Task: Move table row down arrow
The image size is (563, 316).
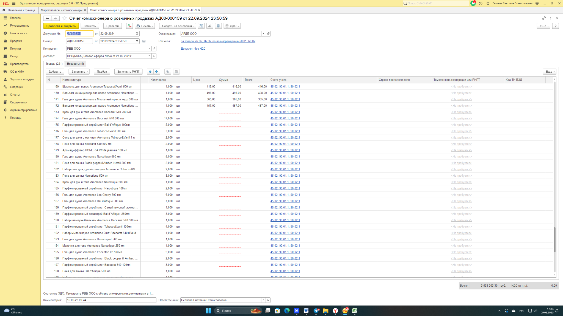Action: coord(157,72)
